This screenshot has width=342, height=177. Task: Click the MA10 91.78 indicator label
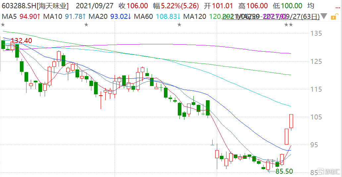tap(64, 16)
